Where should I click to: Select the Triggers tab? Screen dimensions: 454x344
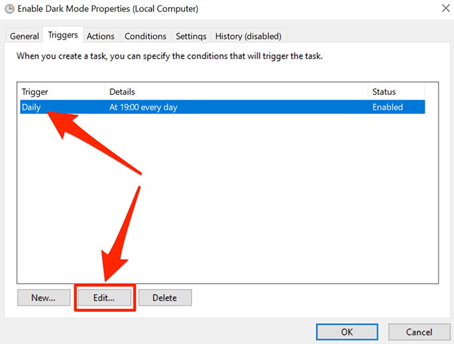point(63,35)
